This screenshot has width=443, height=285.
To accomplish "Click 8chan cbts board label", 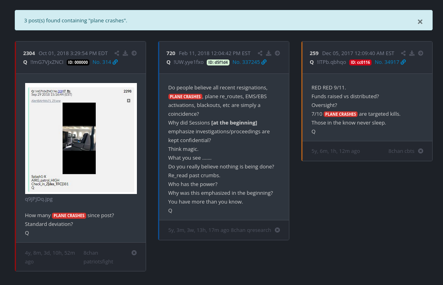I will 401,151.
